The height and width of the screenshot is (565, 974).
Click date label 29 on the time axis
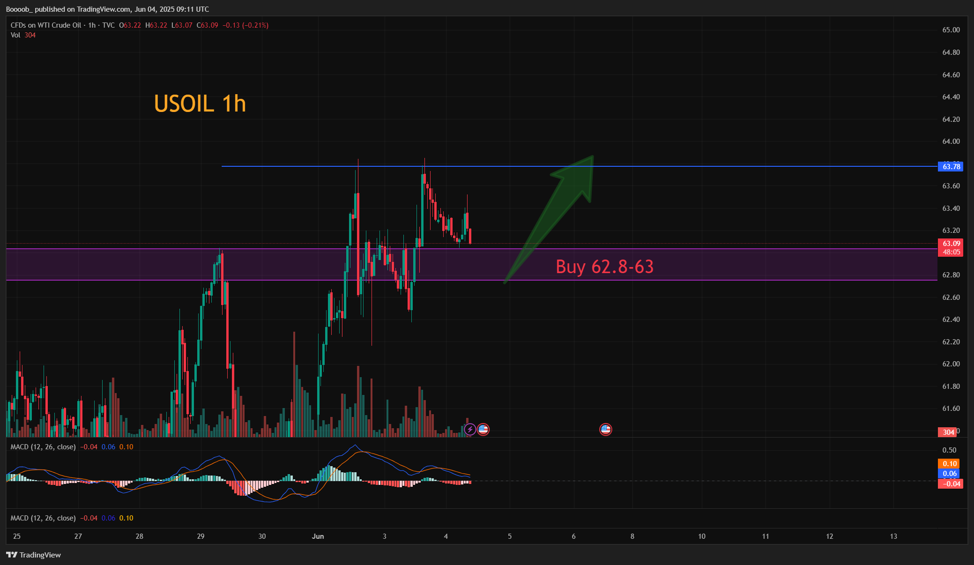point(201,536)
